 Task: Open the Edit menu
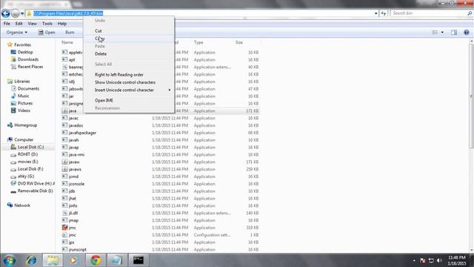[x=19, y=24]
